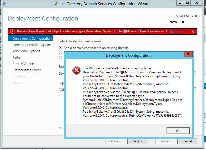Select the second deployment operation radio button
Viewport: 206px width, 150px height.
(61, 53)
